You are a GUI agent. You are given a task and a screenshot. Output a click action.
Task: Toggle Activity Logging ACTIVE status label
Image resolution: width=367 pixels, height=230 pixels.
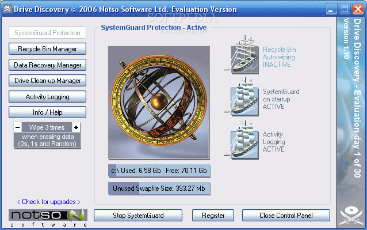click(x=274, y=142)
